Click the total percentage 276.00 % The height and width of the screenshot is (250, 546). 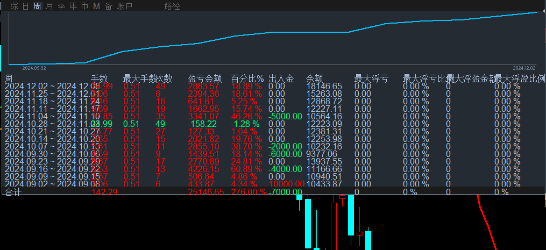click(249, 192)
